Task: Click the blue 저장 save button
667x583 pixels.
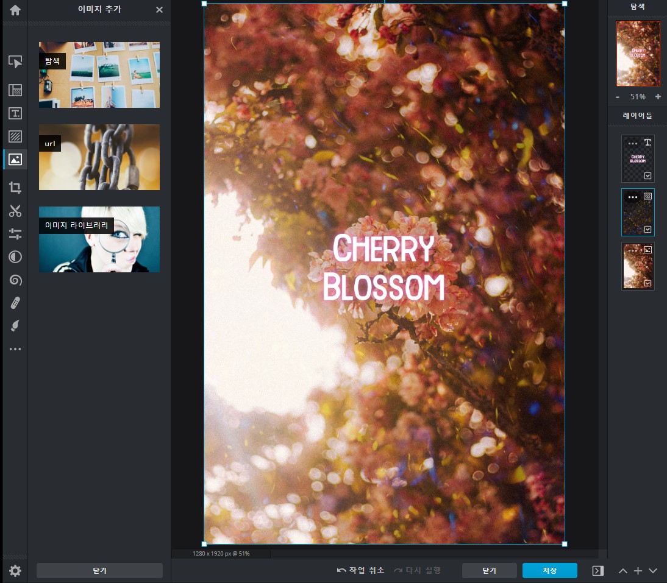Action: click(549, 570)
